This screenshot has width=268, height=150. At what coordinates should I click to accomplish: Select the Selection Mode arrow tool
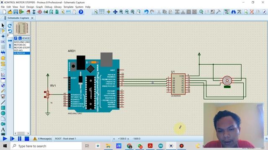click(3, 25)
